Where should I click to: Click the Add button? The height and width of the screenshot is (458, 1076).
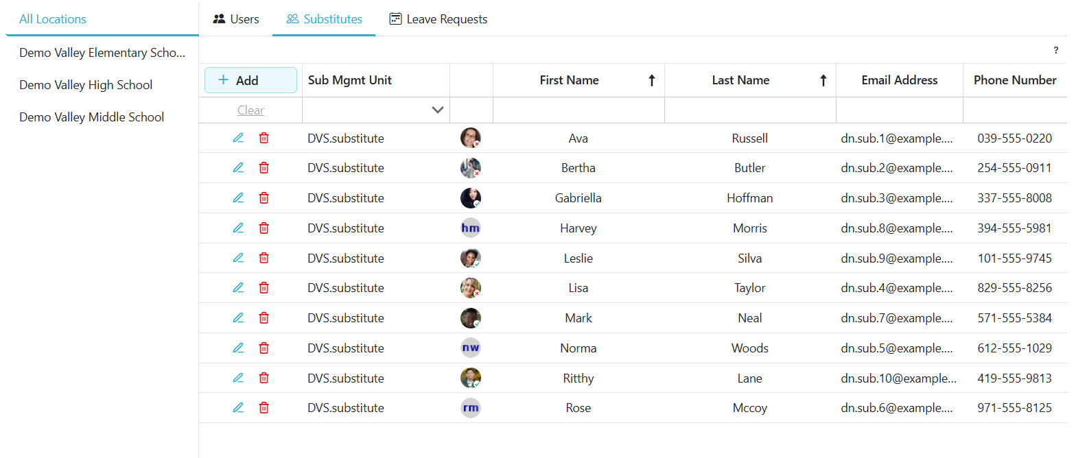point(250,80)
